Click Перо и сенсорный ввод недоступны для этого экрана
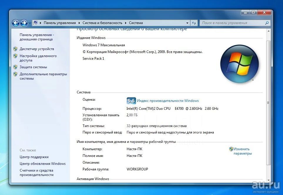Image resolution: width=283 pixels, height=195 pixels. coord(170,132)
